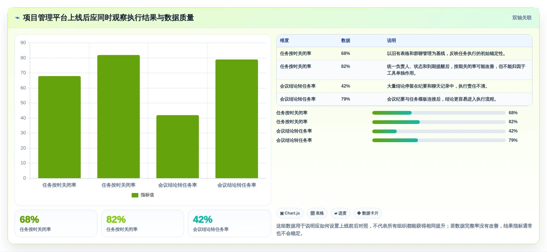The image size is (547, 252).
Task: Click the icon in the 进度 chip
Action: click(x=336, y=213)
